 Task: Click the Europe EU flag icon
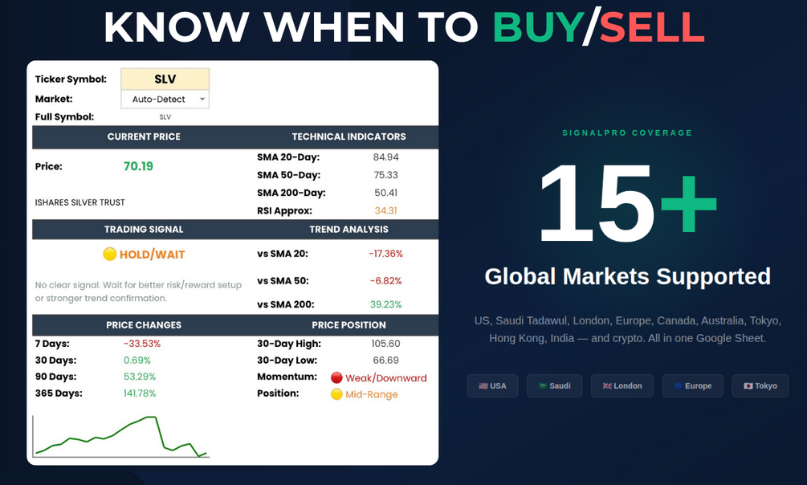[679, 385]
